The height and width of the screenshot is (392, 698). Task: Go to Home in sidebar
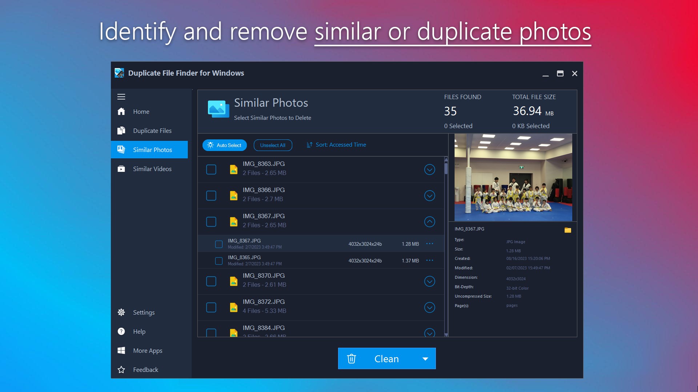pyautogui.click(x=149, y=111)
